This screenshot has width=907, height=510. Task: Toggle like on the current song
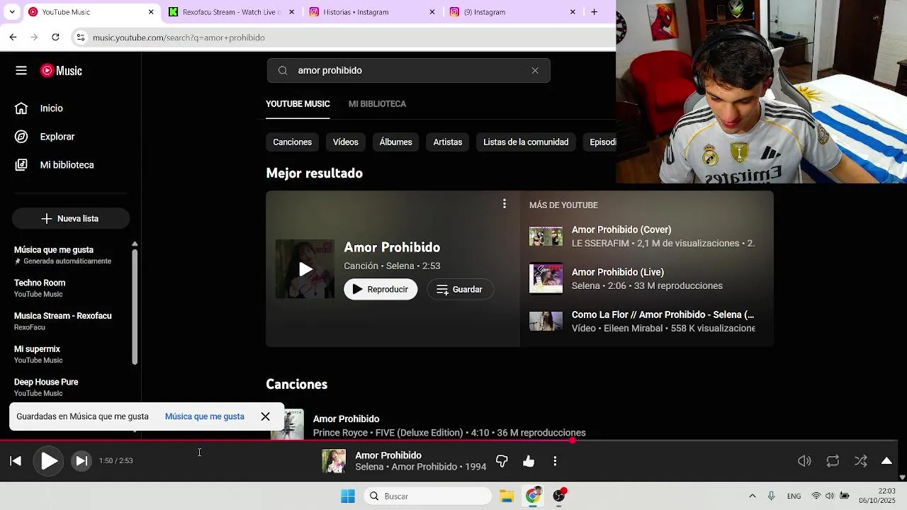[529, 461]
